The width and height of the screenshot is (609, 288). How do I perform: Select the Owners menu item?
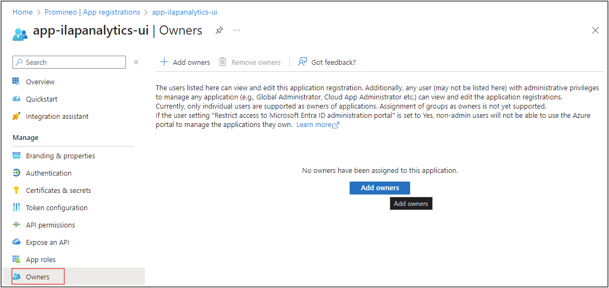point(73,277)
